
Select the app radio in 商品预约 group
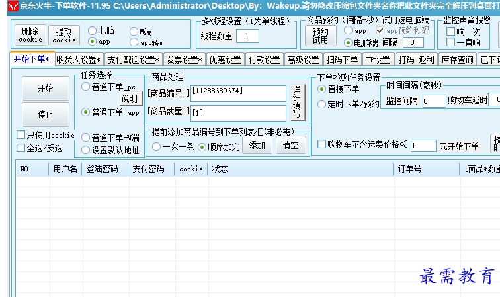pos(348,30)
